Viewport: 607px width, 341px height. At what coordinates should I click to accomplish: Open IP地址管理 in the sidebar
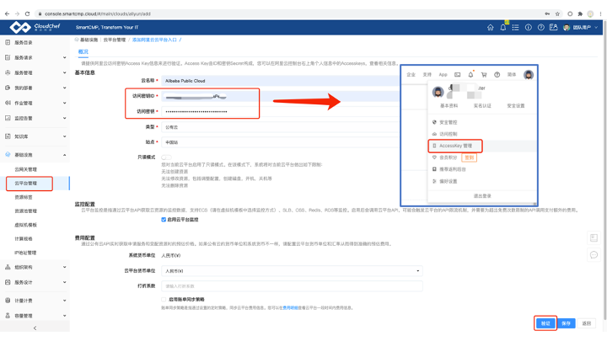(x=25, y=253)
